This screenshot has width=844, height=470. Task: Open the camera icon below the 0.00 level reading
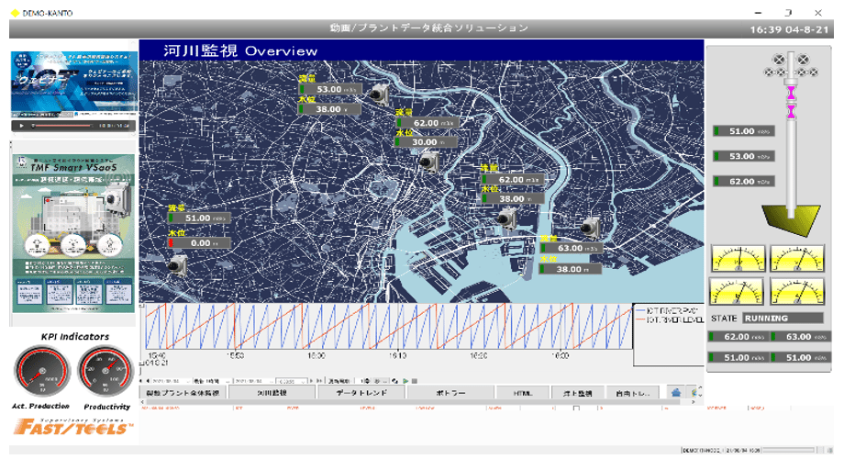(x=177, y=264)
